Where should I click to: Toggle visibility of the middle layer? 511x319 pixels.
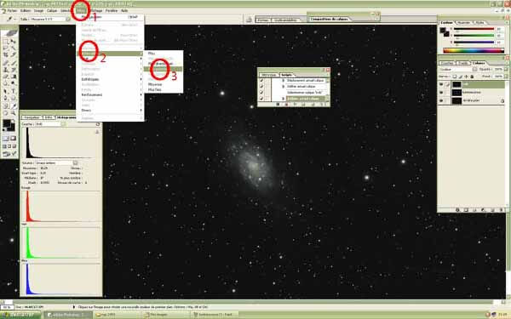[441, 93]
